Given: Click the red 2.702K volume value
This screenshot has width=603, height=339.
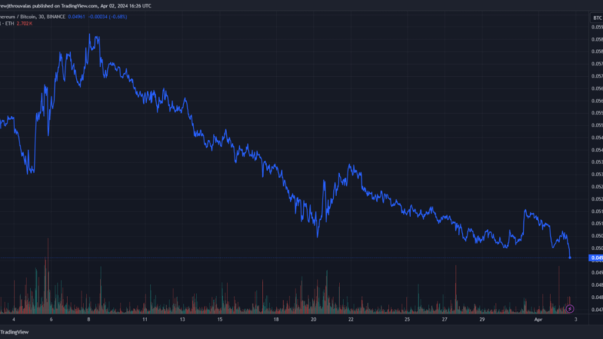Looking at the screenshot, I should tap(24, 24).
